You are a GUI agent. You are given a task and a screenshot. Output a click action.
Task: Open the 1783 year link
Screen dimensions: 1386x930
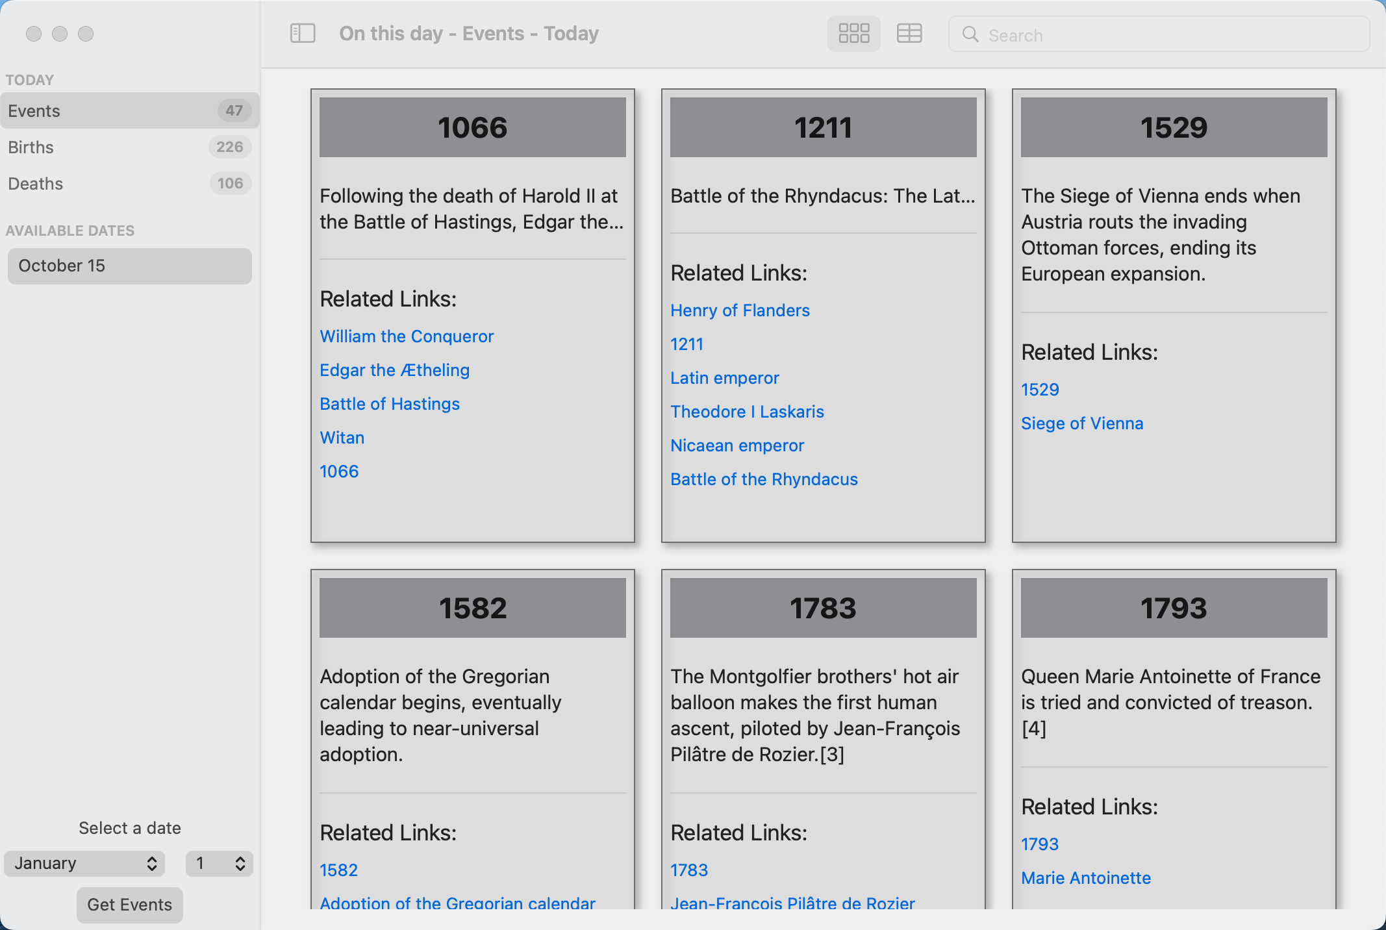click(689, 870)
